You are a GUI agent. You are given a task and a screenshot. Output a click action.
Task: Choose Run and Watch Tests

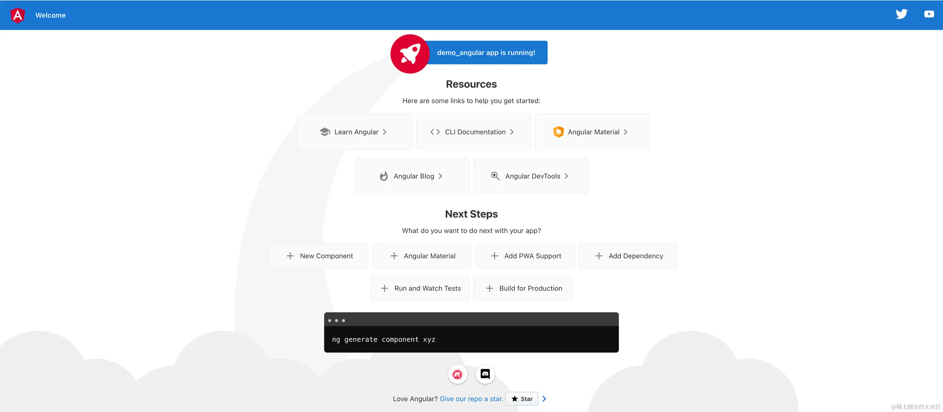(x=420, y=288)
